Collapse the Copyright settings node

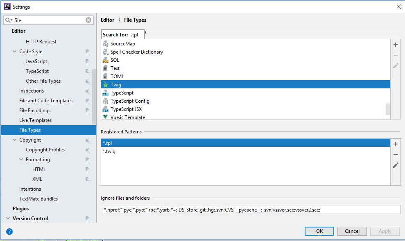click(15, 140)
